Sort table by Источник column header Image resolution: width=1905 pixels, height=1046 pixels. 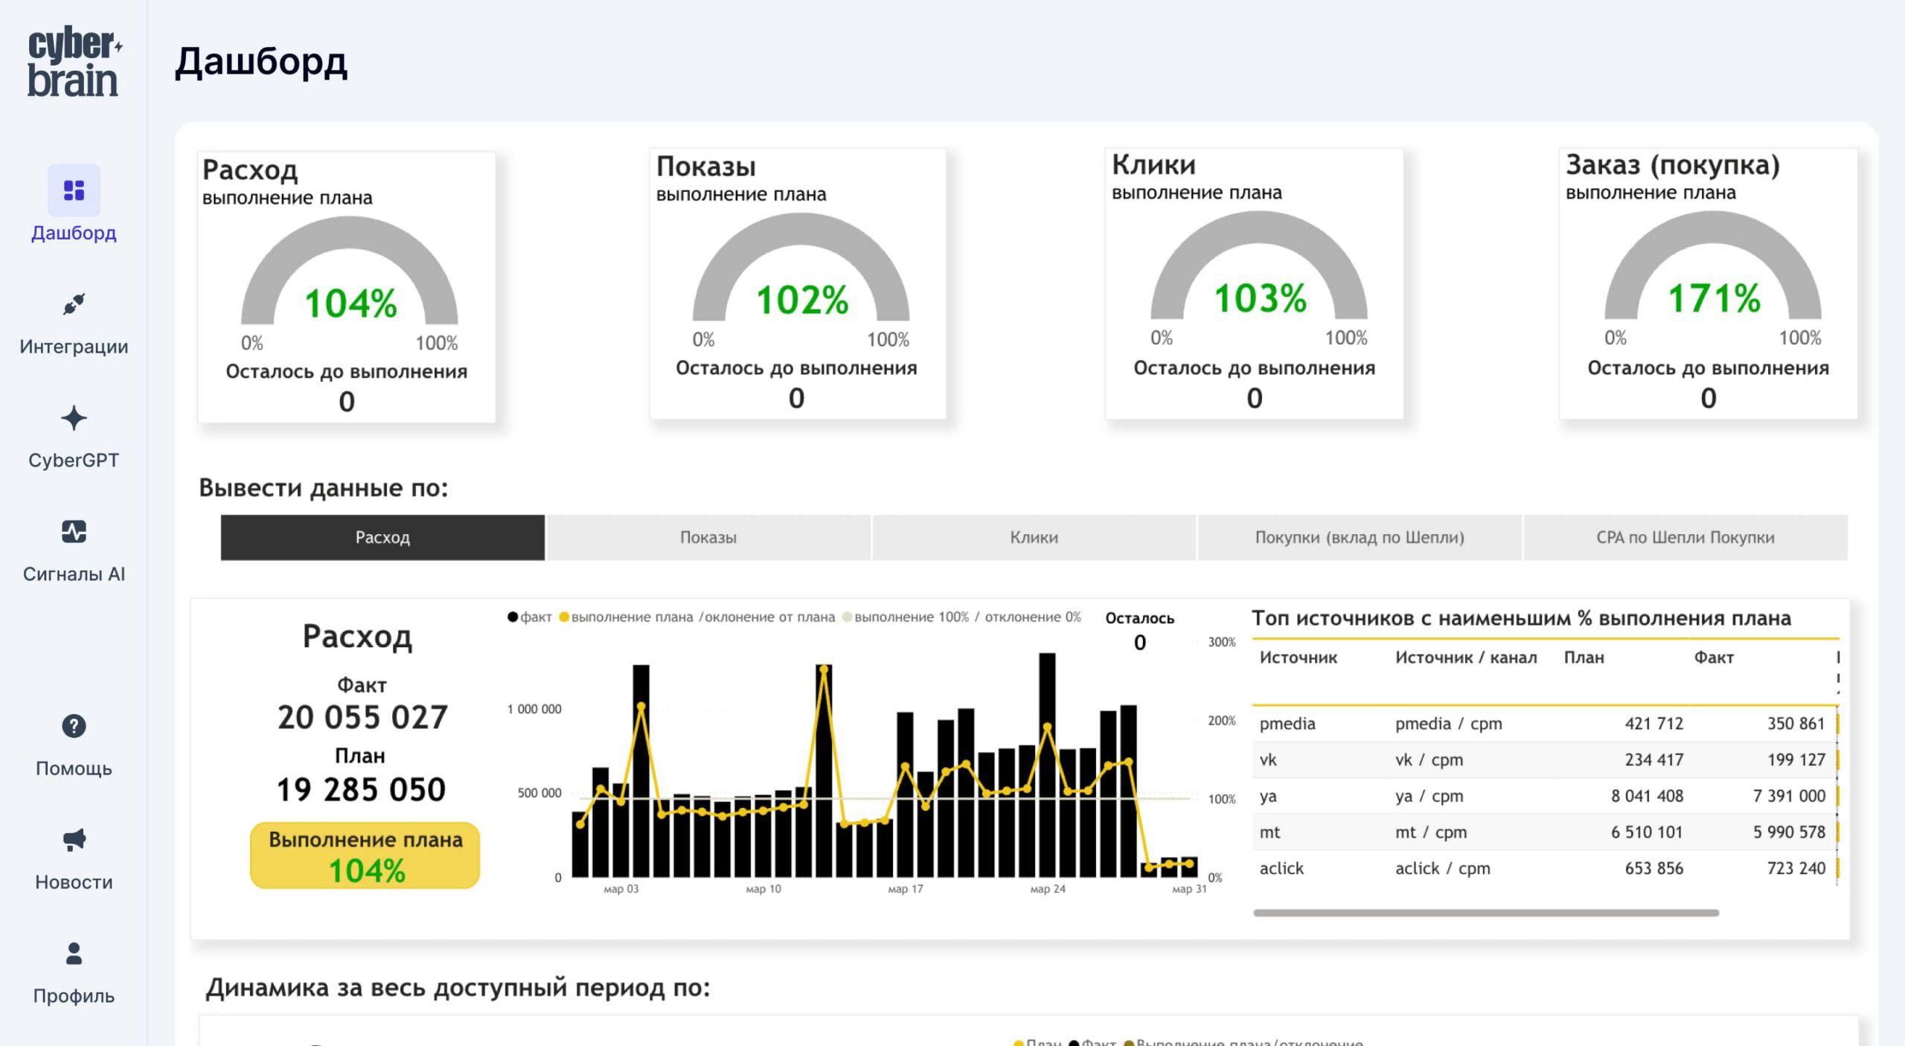[x=1298, y=658]
